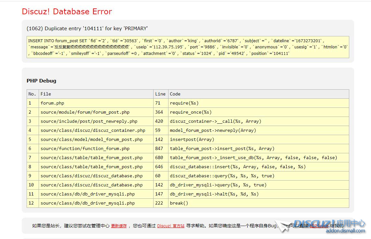Select the discuz_container.php file path cell
This screenshot has width=371, height=239.
pos(93,130)
